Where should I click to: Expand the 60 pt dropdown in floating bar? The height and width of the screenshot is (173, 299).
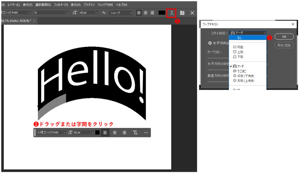(92, 133)
